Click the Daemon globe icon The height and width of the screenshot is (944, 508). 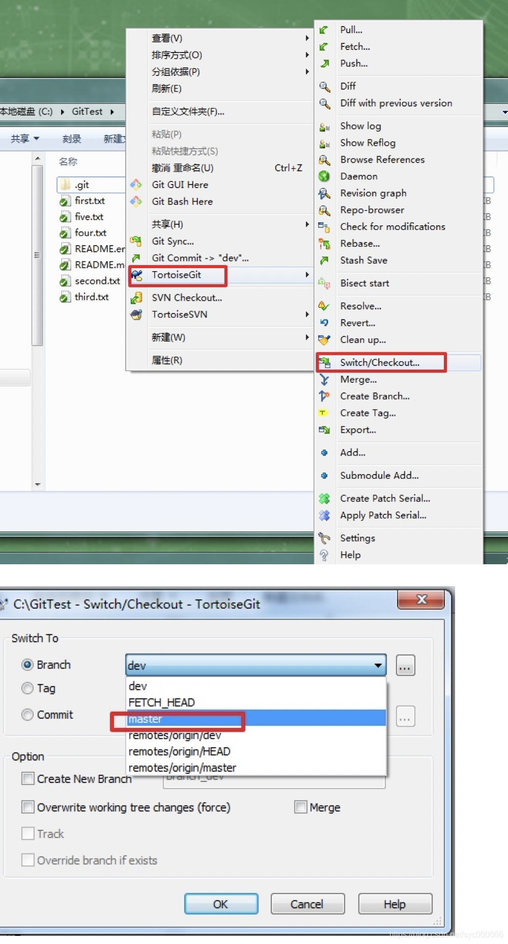[324, 176]
